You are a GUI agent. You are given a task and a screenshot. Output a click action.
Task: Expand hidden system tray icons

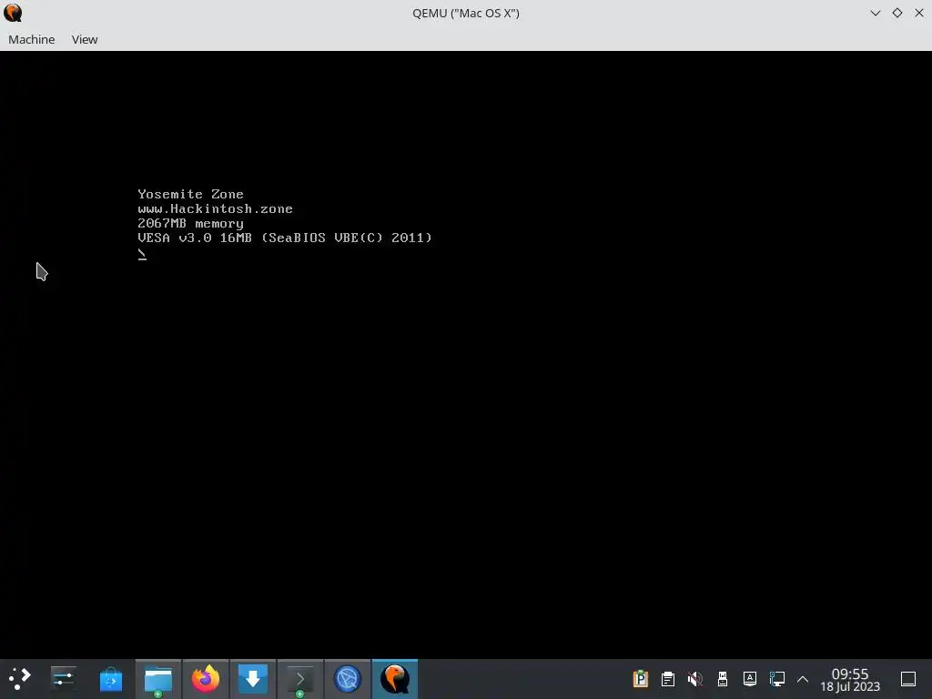[x=803, y=678]
